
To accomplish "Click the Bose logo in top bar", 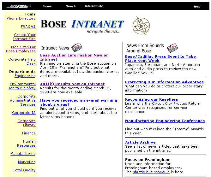I will click(18, 6).
